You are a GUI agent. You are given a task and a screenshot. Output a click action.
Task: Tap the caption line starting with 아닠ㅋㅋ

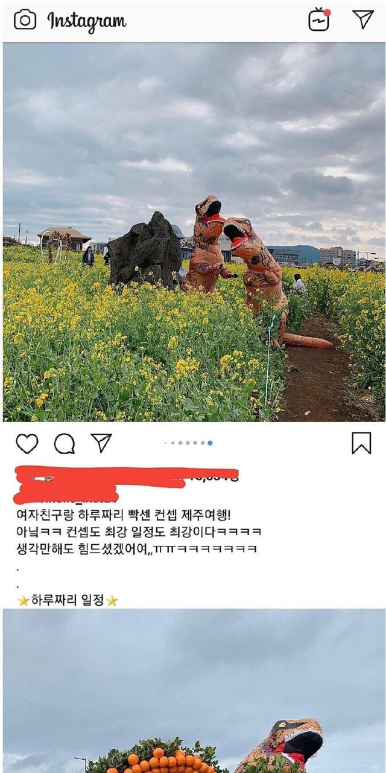click(139, 533)
